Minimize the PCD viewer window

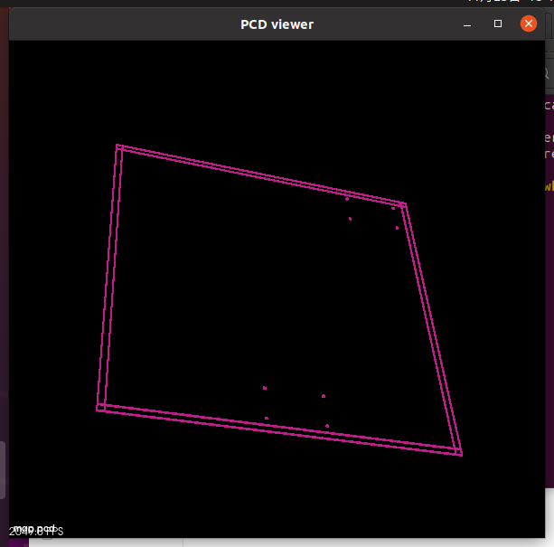pyautogui.click(x=467, y=24)
